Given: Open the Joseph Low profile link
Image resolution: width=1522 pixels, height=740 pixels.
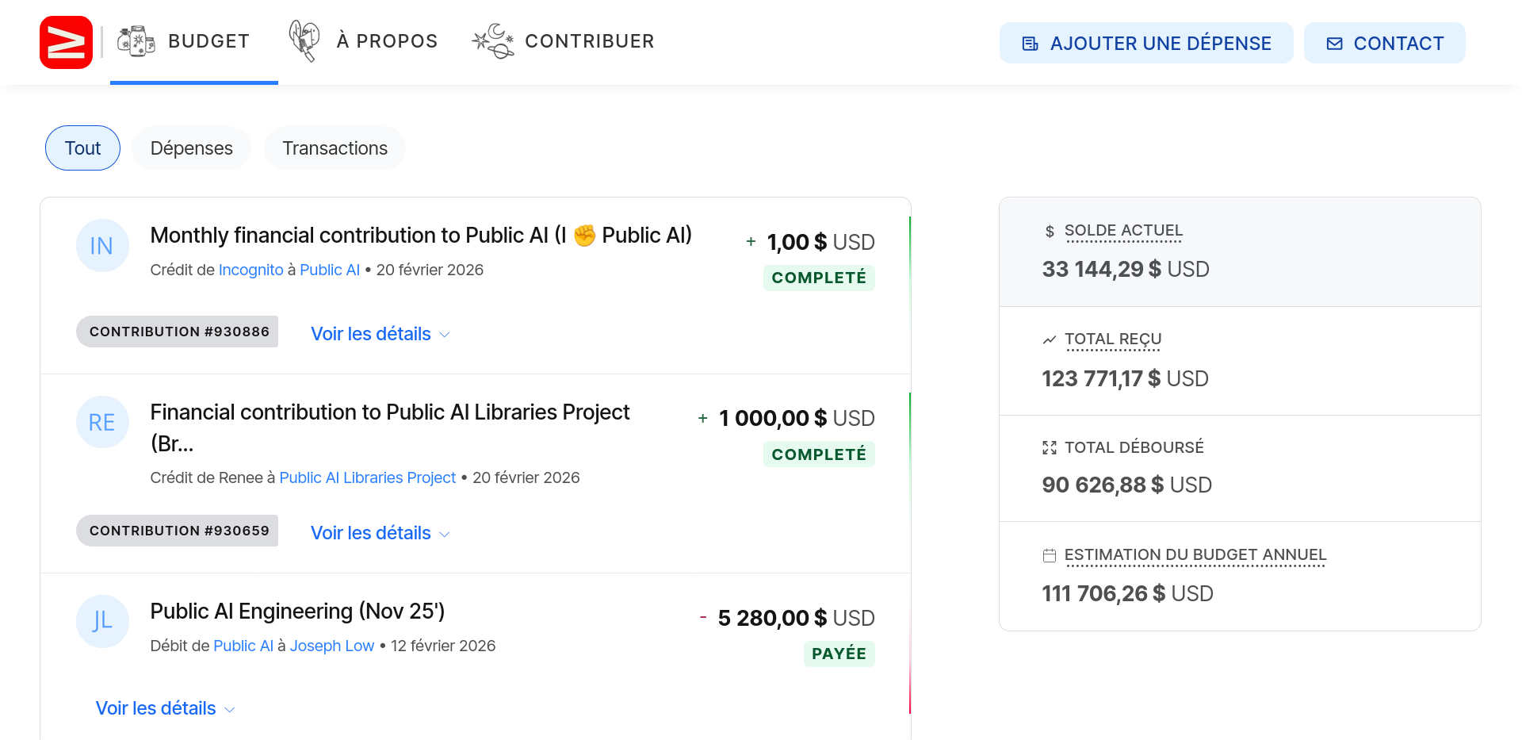Looking at the screenshot, I should (331, 646).
